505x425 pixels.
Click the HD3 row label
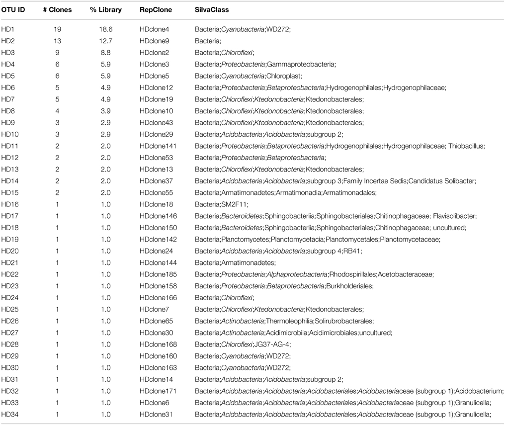click(8, 53)
